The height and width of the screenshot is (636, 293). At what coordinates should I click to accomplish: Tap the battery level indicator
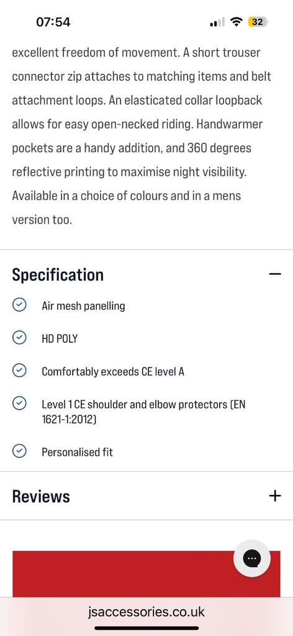259,22
